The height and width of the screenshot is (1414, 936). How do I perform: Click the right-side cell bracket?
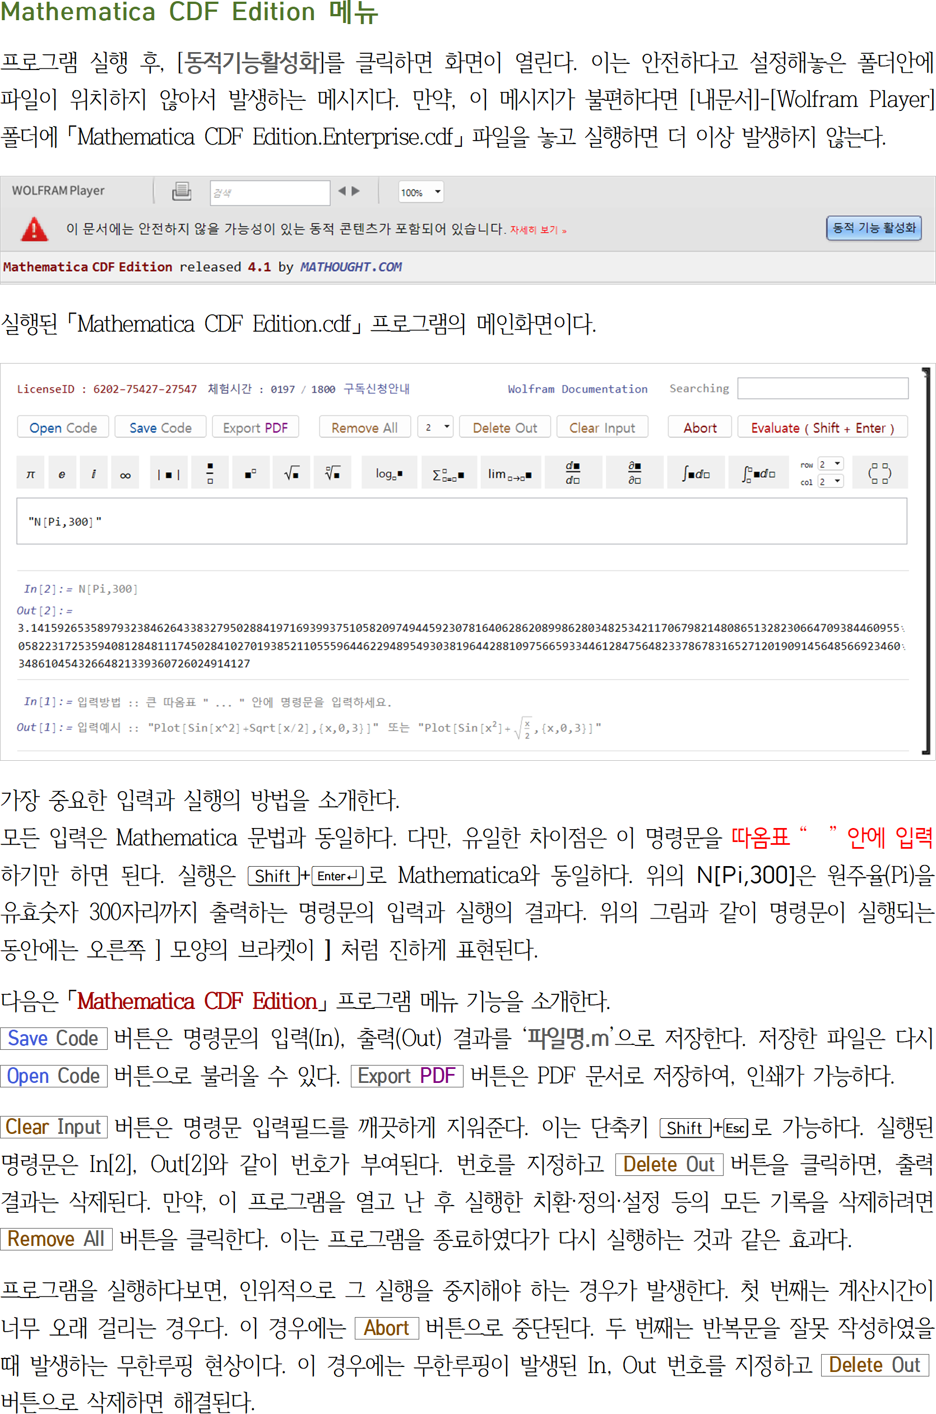[x=926, y=560]
